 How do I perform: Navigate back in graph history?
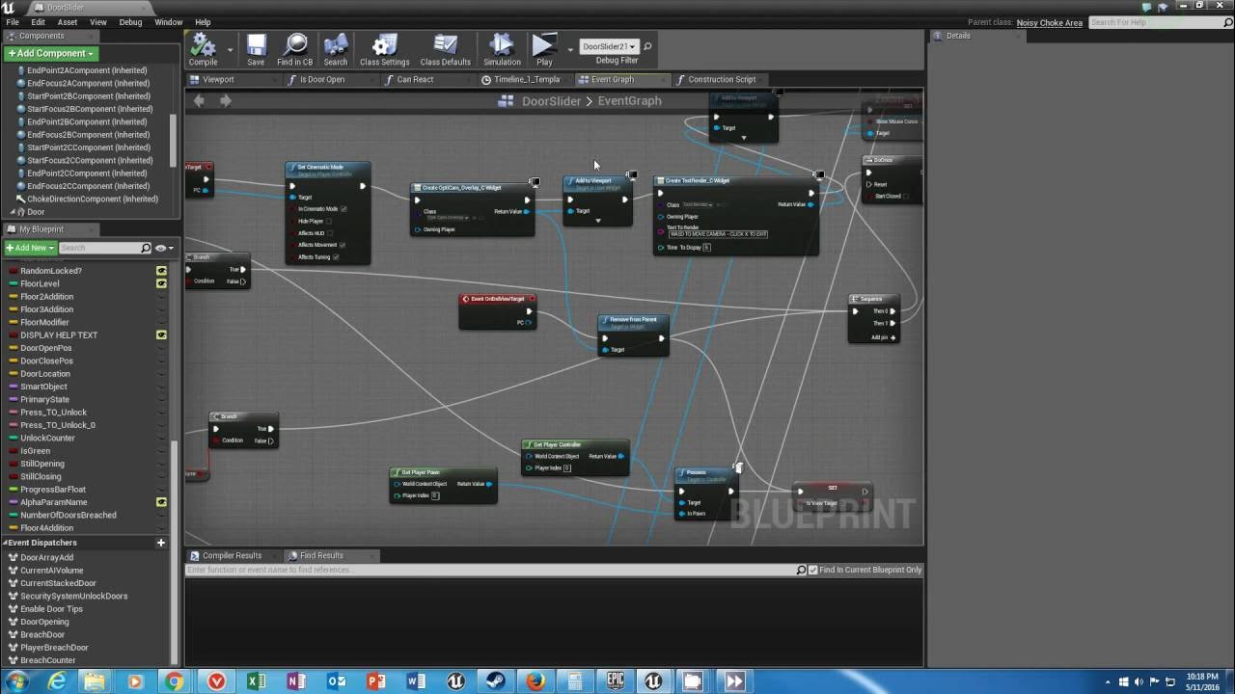tap(199, 100)
